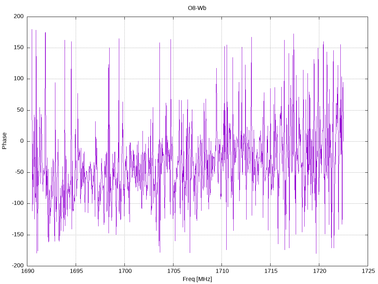This screenshot has height=284, width=378.
Task: Click the x-axis tick label 1695
Action: coord(76,271)
